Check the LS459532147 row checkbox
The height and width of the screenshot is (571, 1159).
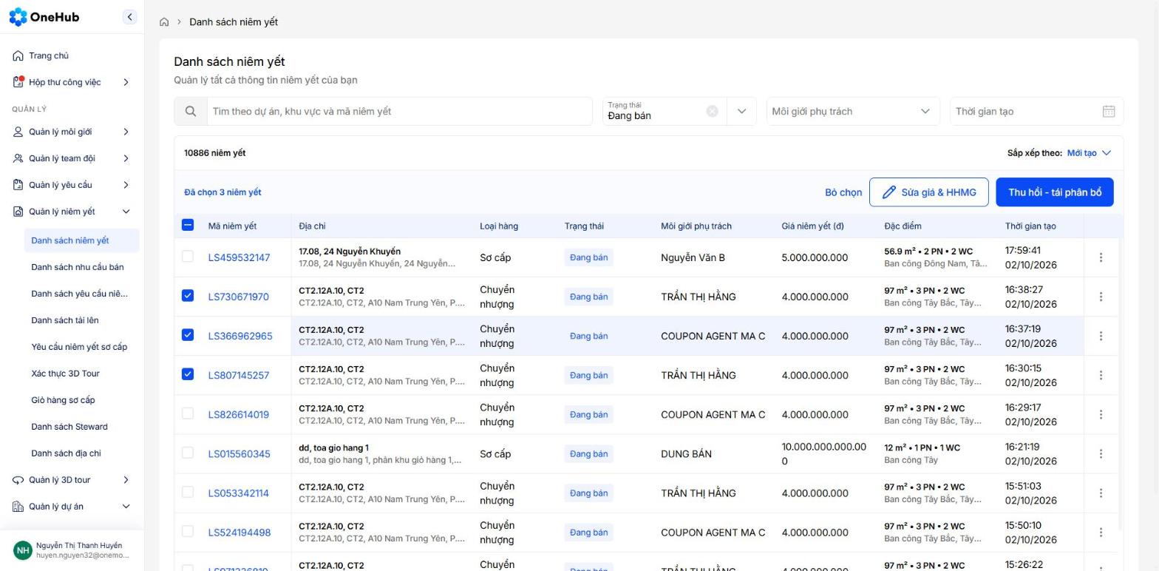tap(188, 257)
